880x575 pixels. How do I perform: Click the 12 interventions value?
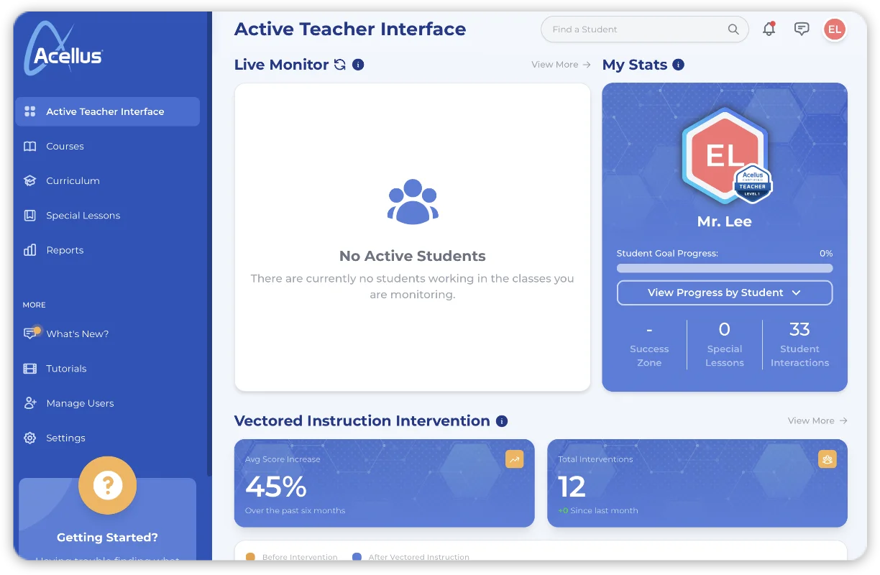(572, 487)
